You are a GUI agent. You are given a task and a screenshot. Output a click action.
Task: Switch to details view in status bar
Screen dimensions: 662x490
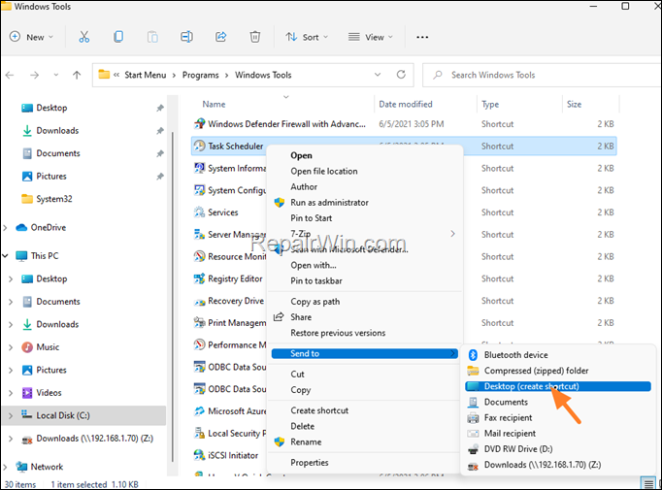pos(648,483)
